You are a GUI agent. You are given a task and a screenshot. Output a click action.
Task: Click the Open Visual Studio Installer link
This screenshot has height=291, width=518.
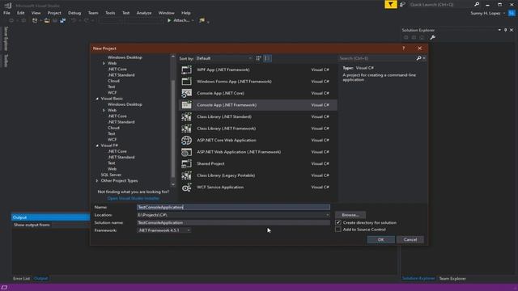pyautogui.click(x=134, y=198)
